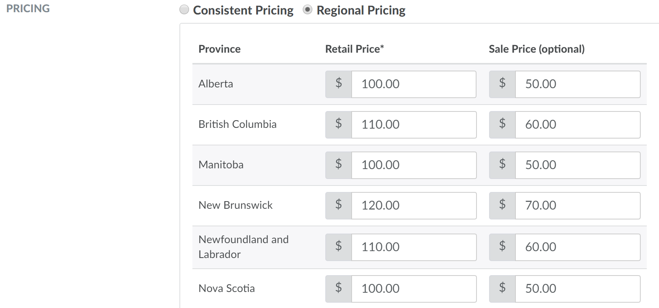Viewport: 659px width, 308px height.
Task: Click the dollar icon beside Alberta sale price
Action: (x=502, y=84)
